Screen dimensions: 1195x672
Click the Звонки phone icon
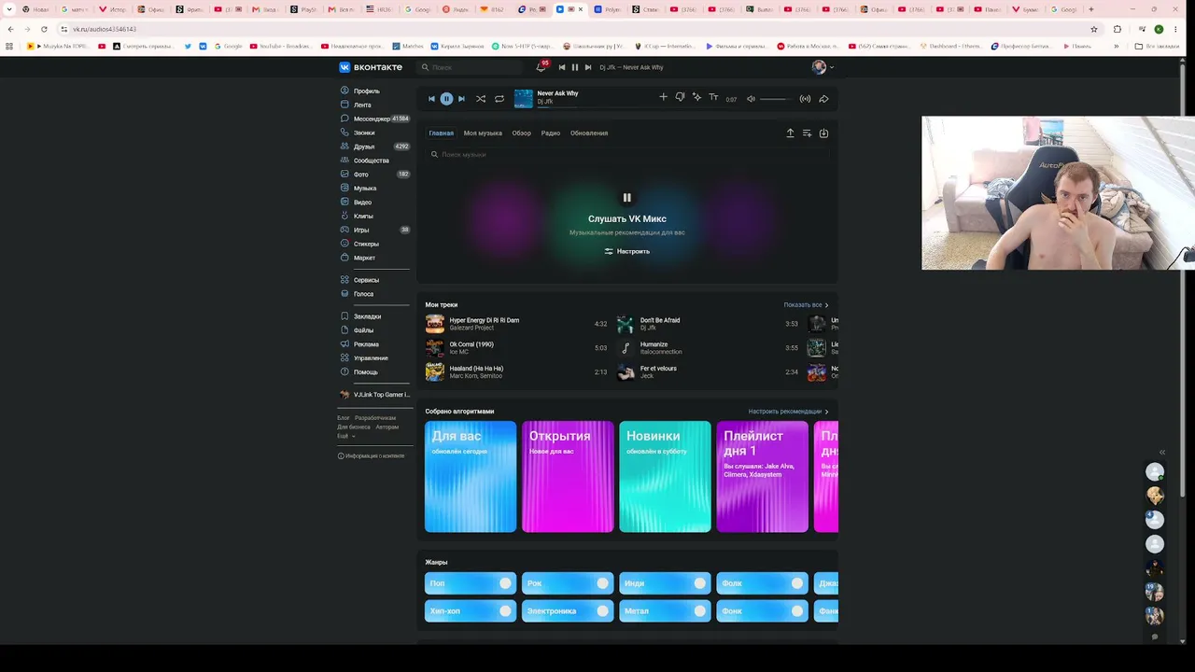[x=344, y=133]
